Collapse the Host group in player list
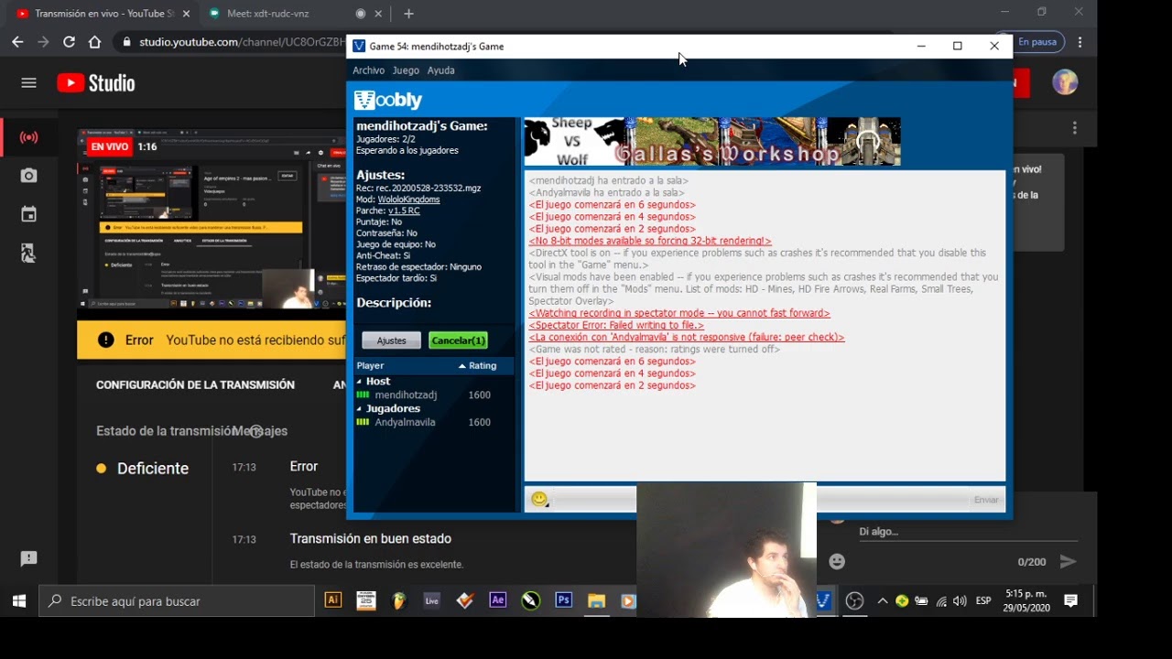This screenshot has height=659, width=1172. pos(360,382)
